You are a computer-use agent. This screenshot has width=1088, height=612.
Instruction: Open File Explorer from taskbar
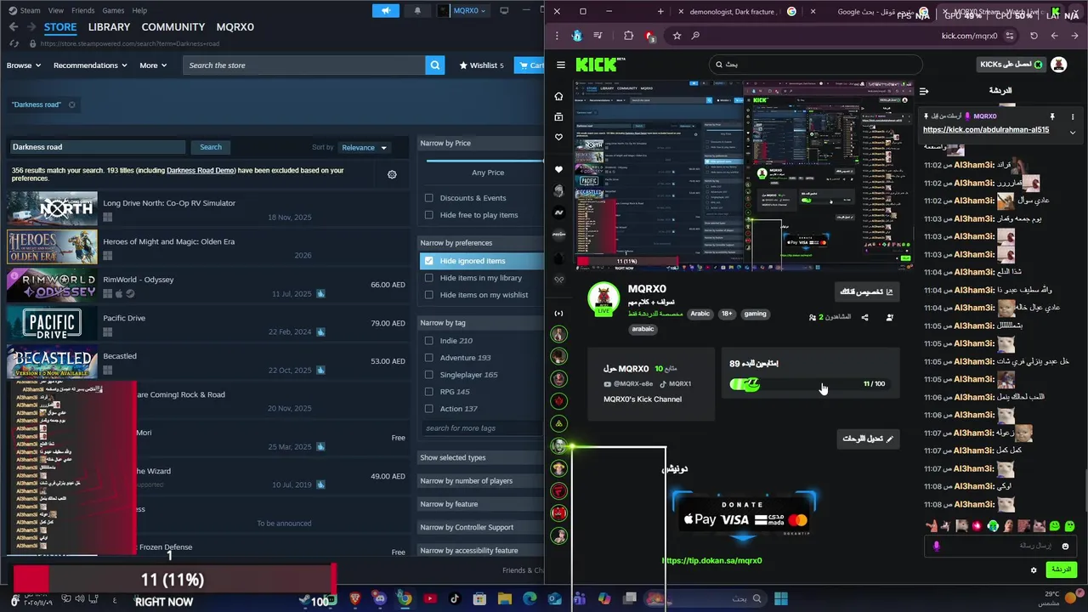coord(504,598)
